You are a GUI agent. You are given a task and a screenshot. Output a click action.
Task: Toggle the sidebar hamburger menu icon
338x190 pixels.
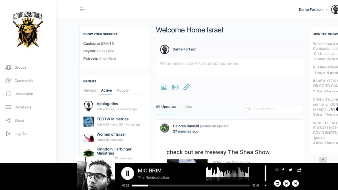click(82, 9)
